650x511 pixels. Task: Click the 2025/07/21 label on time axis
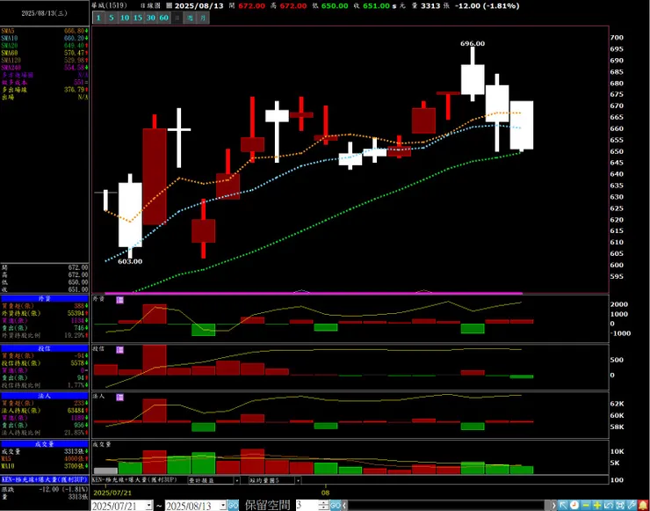111,493
